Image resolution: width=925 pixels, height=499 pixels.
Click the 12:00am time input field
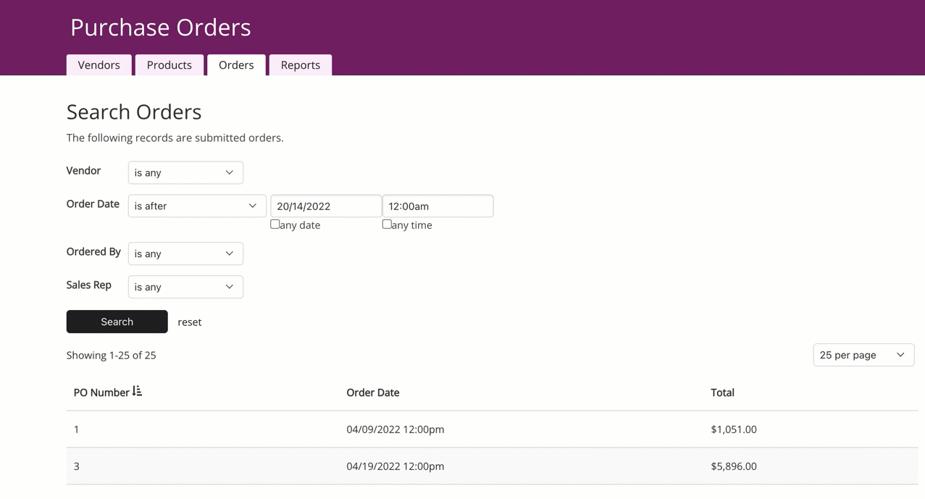tap(438, 206)
